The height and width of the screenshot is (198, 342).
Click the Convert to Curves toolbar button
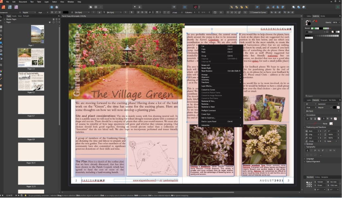pos(259,12)
